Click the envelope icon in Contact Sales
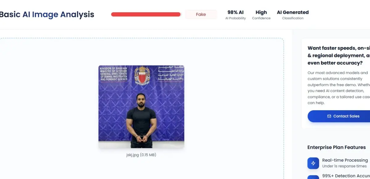 [329, 116]
